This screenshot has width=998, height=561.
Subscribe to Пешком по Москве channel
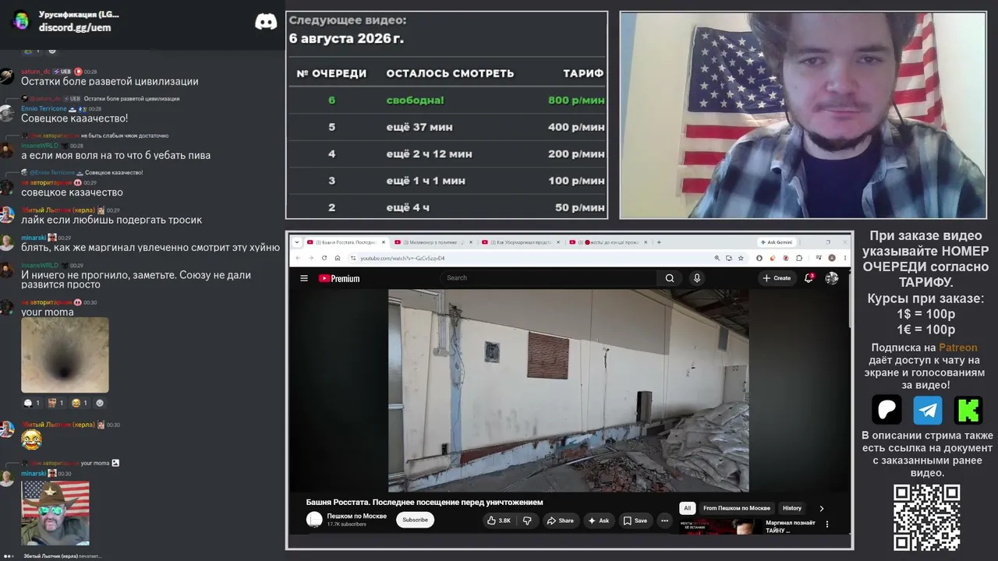pos(415,520)
